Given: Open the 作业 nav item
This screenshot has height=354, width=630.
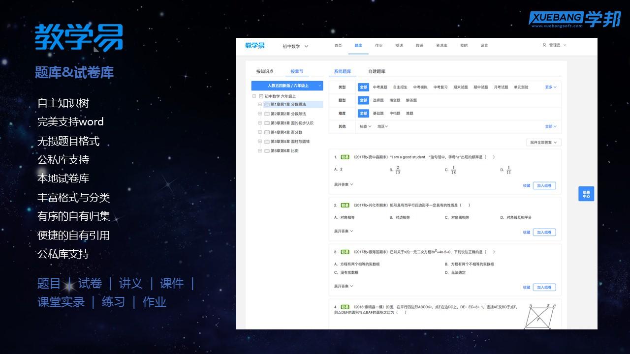Looking at the screenshot, I should (x=378, y=45).
